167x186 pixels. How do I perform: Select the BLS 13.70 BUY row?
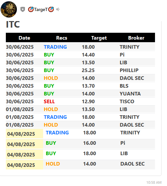pyautogui.click(x=80, y=86)
